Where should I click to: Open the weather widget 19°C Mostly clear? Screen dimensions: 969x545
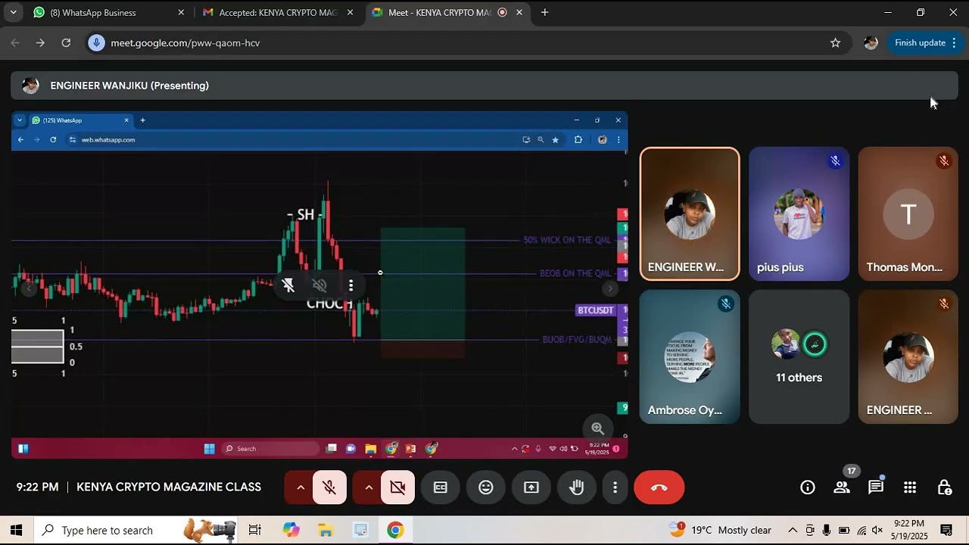(x=721, y=530)
